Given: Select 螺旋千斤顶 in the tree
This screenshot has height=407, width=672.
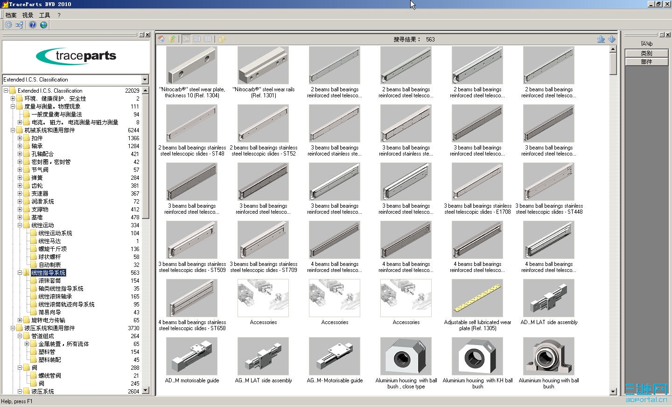Looking at the screenshot, I should (x=52, y=249).
